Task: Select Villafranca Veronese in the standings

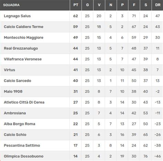Action: (23, 59)
